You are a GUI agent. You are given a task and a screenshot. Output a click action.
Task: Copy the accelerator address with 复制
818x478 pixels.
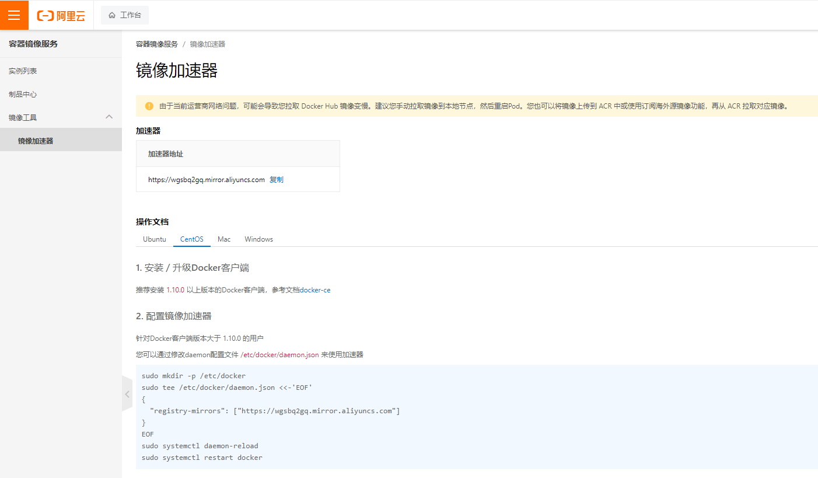(x=277, y=180)
